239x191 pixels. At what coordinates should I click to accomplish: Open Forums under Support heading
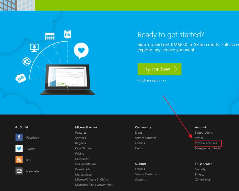[x=140, y=169]
